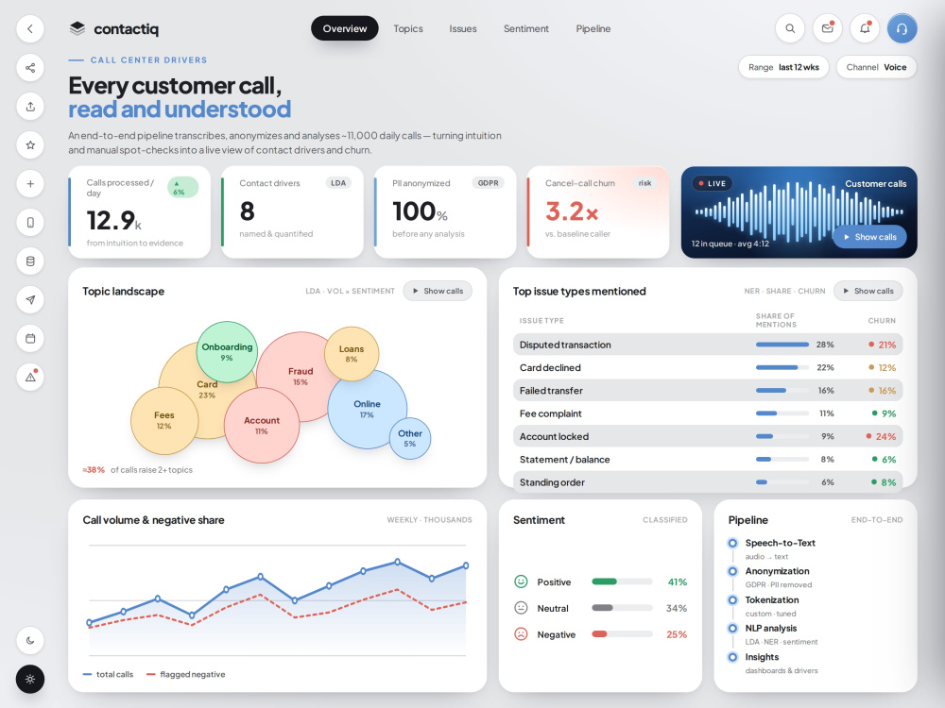Viewport: 945px width, 708px height.
Task: Click Show calls in Topic landscape
Action: (x=438, y=291)
